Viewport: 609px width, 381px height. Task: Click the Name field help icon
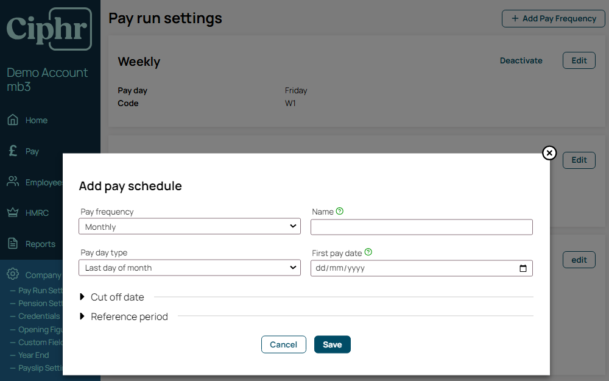point(340,212)
